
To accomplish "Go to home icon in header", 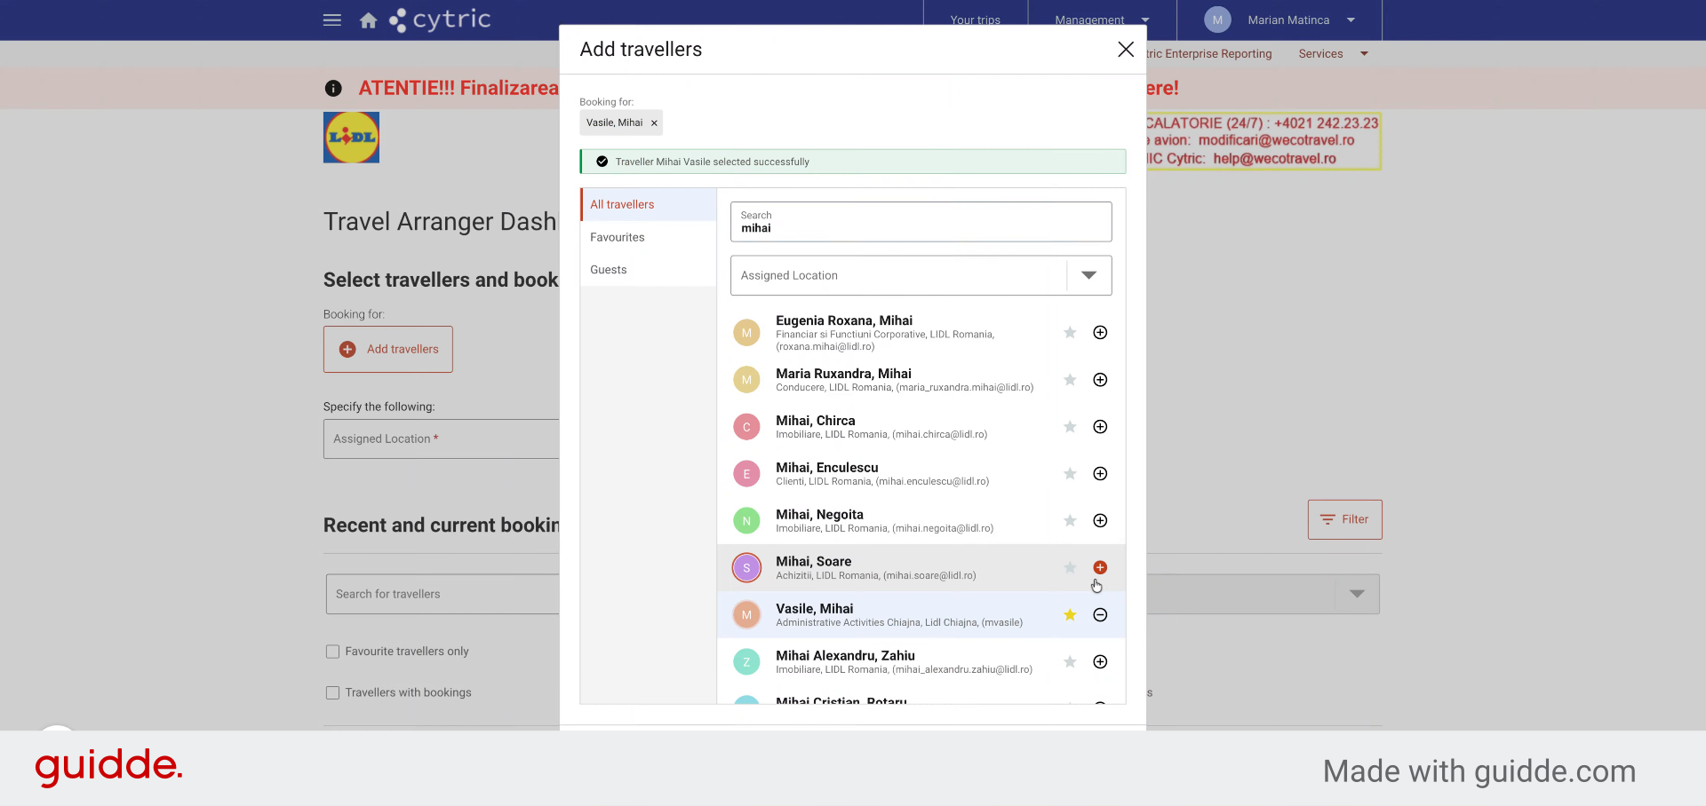I will pyautogui.click(x=368, y=20).
